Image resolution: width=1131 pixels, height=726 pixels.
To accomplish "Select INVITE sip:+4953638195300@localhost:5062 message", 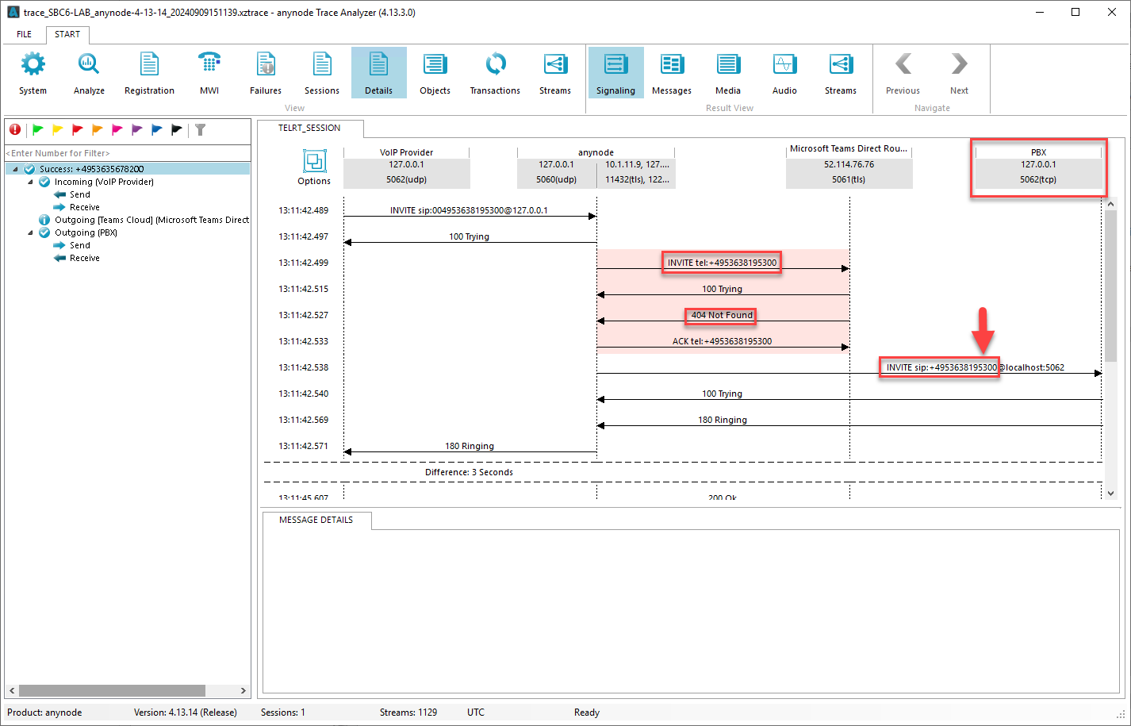I will [x=975, y=367].
